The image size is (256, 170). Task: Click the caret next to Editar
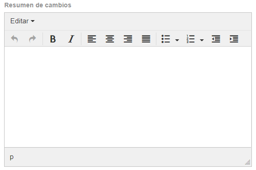click(x=32, y=21)
